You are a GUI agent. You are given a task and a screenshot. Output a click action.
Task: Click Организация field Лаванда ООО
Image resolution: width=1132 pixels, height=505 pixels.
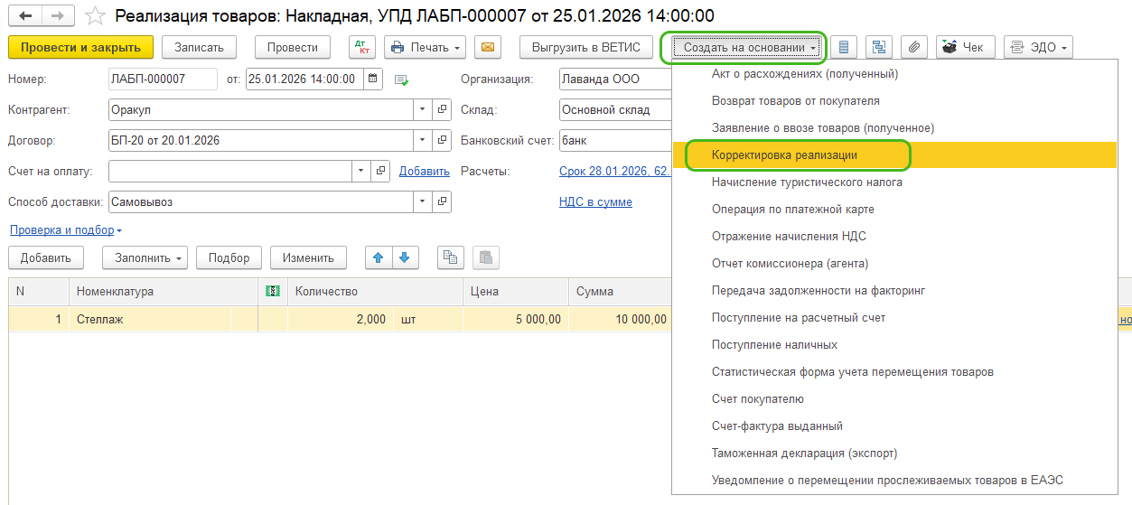tap(614, 79)
